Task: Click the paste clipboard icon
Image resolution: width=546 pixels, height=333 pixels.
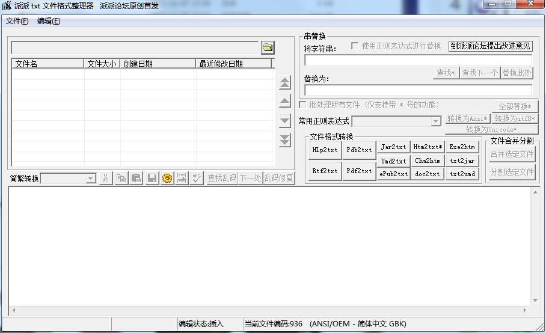Action: click(136, 178)
